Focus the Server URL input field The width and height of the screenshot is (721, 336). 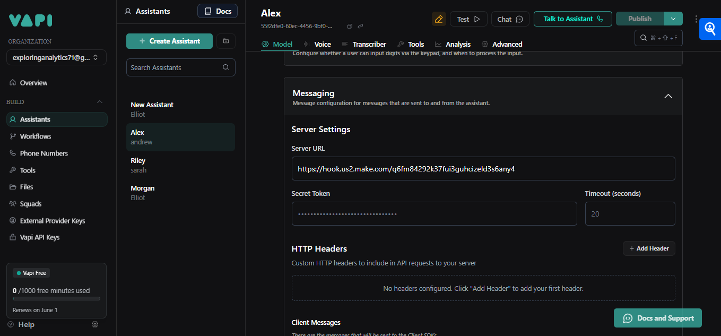pos(483,169)
